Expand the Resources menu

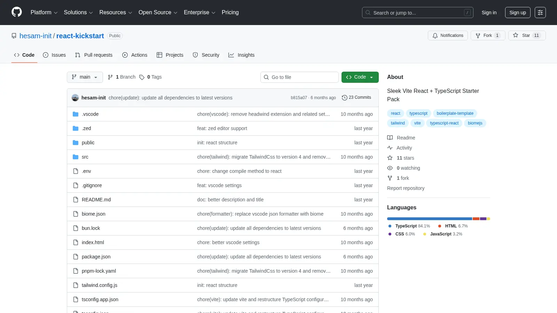point(116,13)
